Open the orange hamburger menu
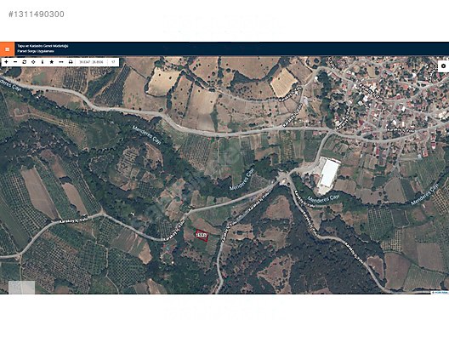The image size is (449, 337). pyautogui.click(x=7, y=49)
